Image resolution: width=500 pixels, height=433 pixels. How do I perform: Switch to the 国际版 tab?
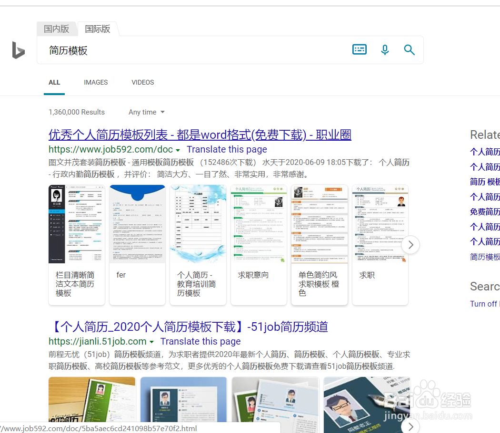coord(97,29)
